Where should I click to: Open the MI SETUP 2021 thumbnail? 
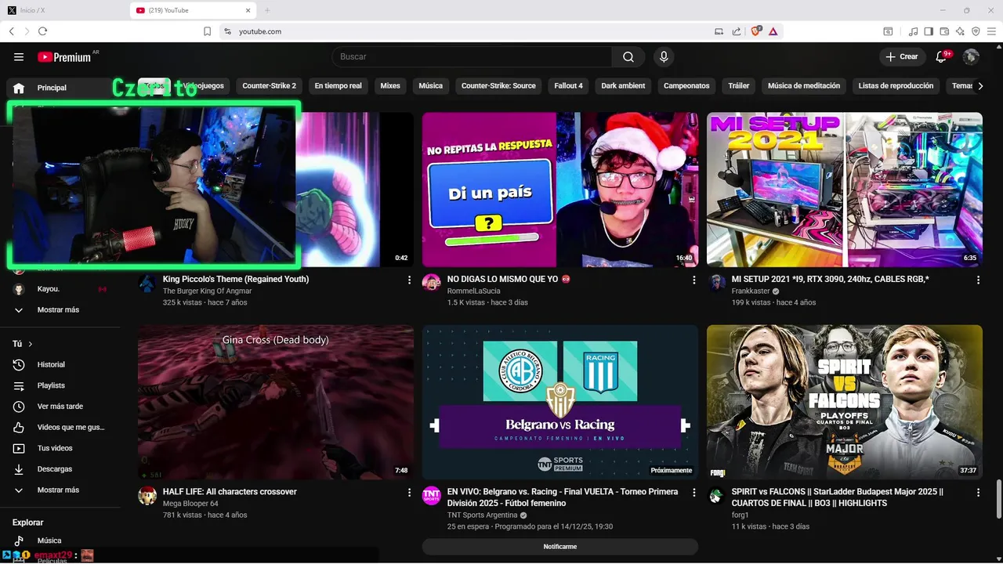pyautogui.click(x=845, y=190)
